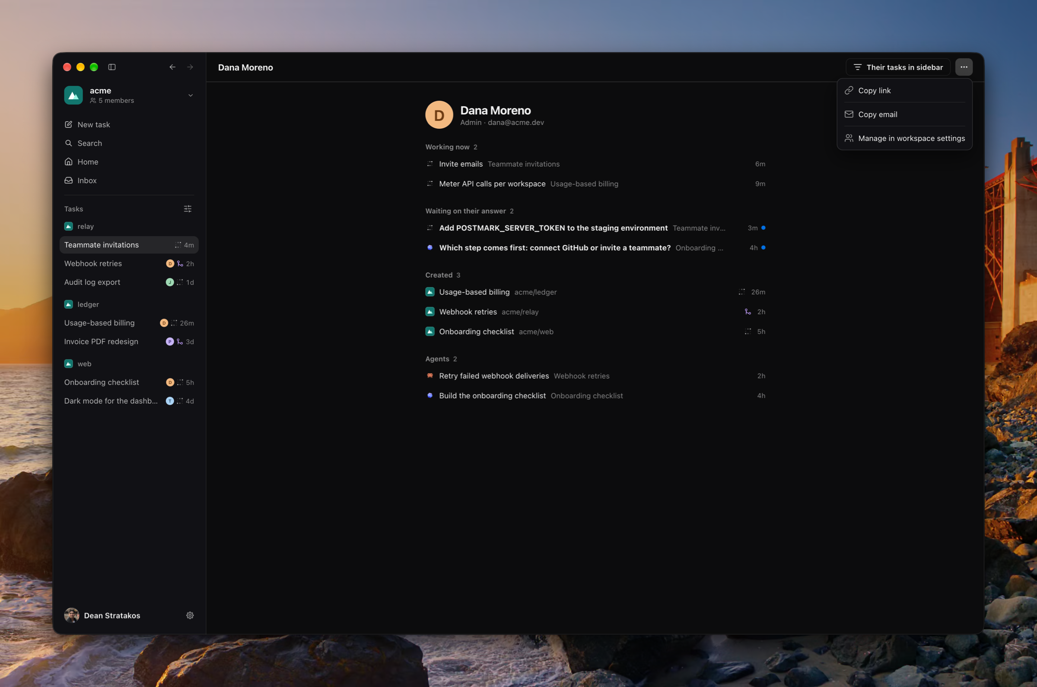This screenshot has width=1037, height=687.
Task: Click the J avatar on Audit log export
Action: coord(170,282)
